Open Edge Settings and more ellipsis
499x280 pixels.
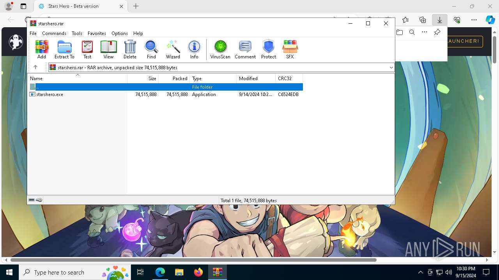click(x=474, y=20)
